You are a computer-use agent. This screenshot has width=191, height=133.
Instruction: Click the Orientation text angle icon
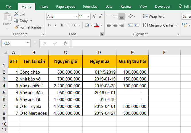(130, 17)
